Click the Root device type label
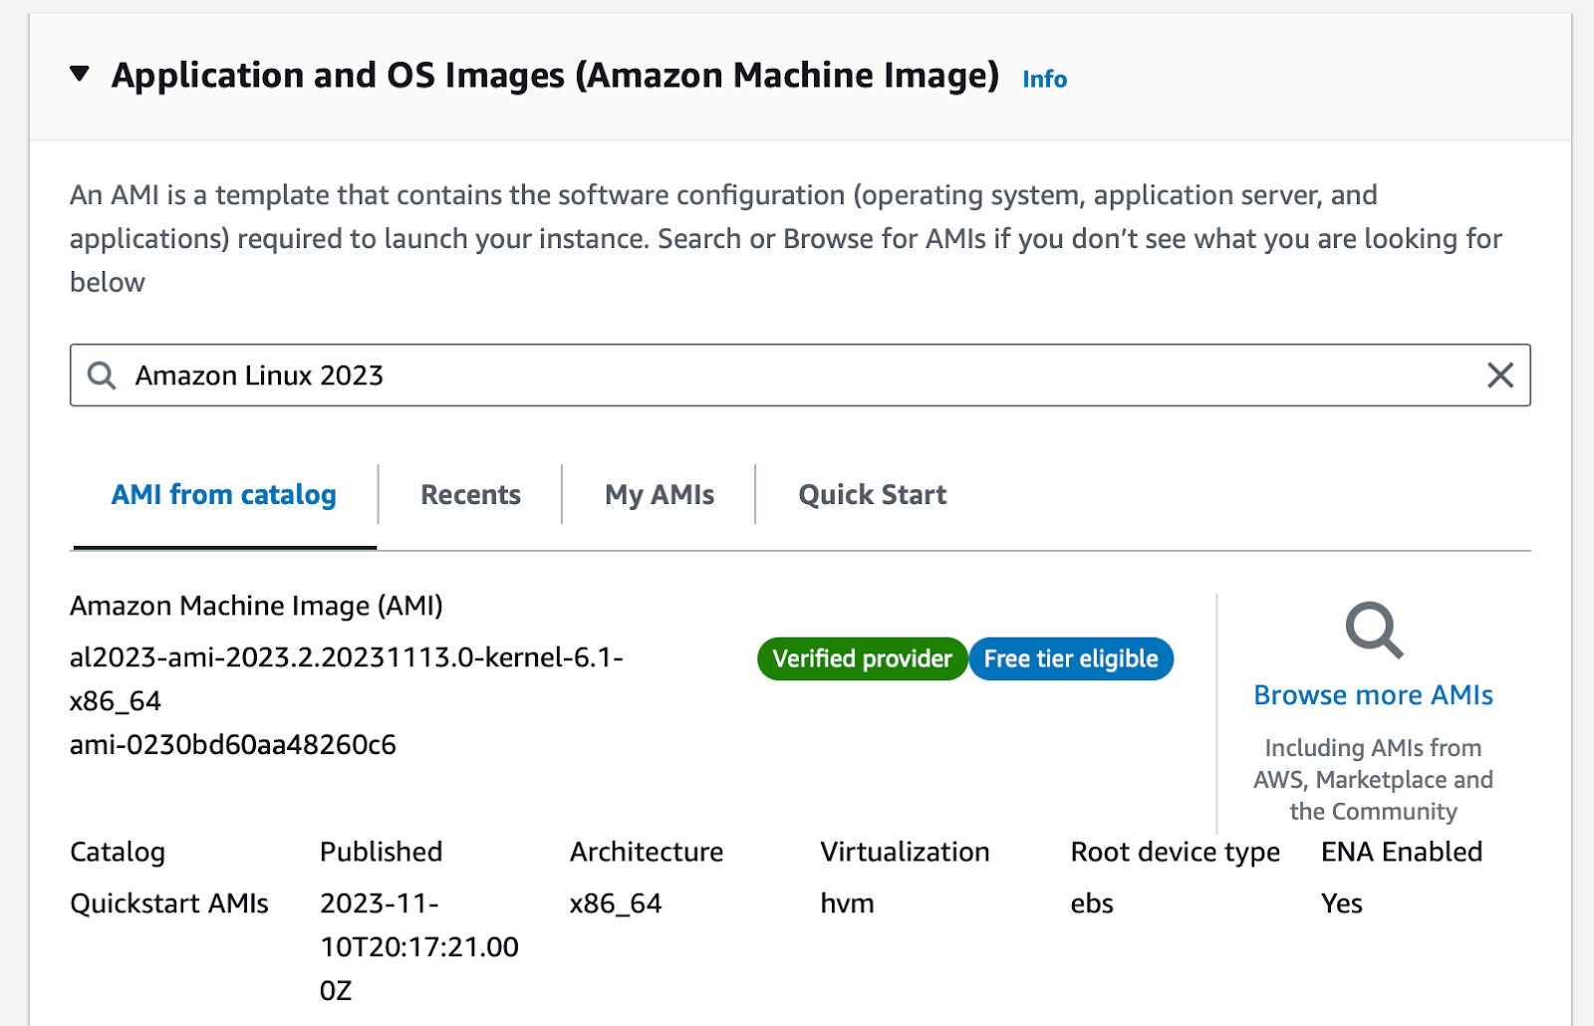 coord(1176,853)
